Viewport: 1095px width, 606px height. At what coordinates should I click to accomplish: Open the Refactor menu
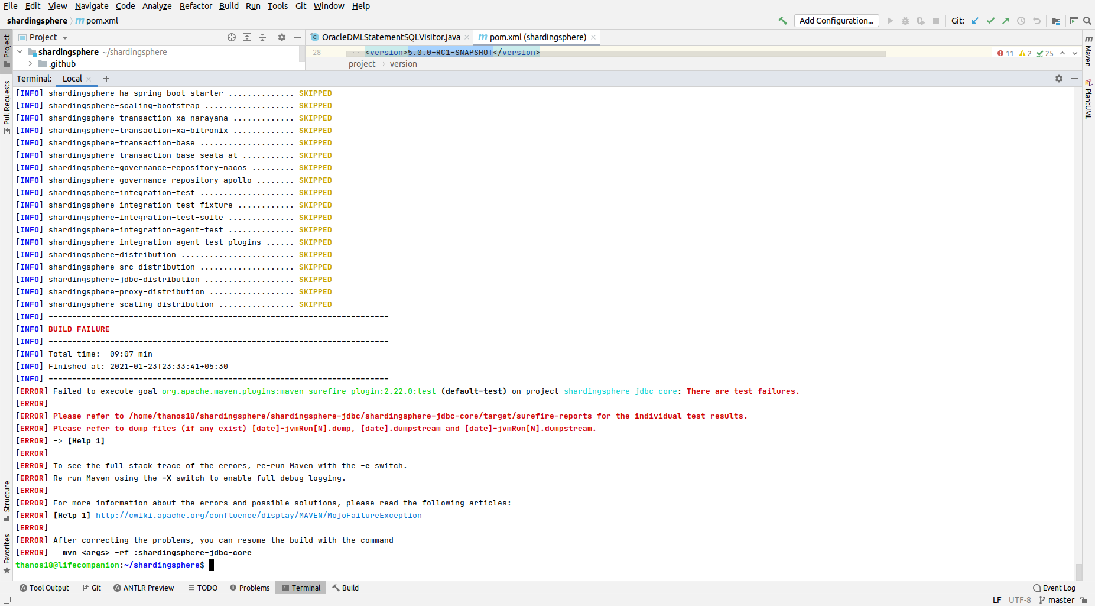click(x=195, y=6)
